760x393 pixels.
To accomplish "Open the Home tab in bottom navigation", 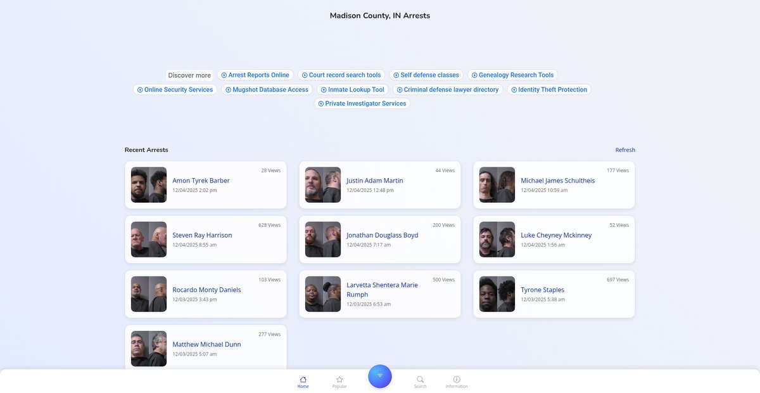I will point(303,382).
